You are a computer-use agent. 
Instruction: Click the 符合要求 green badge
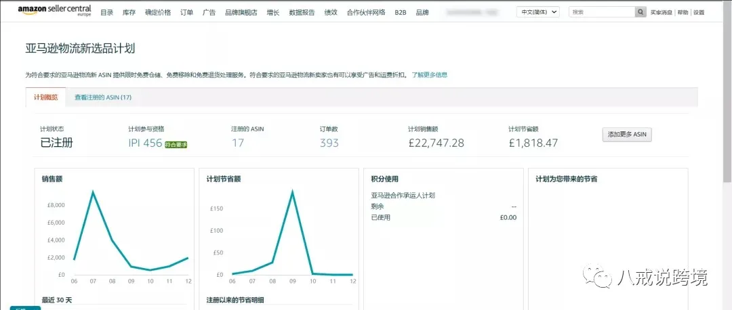click(176, 145)
